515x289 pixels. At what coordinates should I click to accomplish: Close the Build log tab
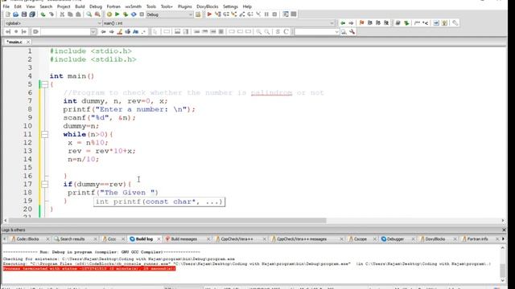point(159,239)
